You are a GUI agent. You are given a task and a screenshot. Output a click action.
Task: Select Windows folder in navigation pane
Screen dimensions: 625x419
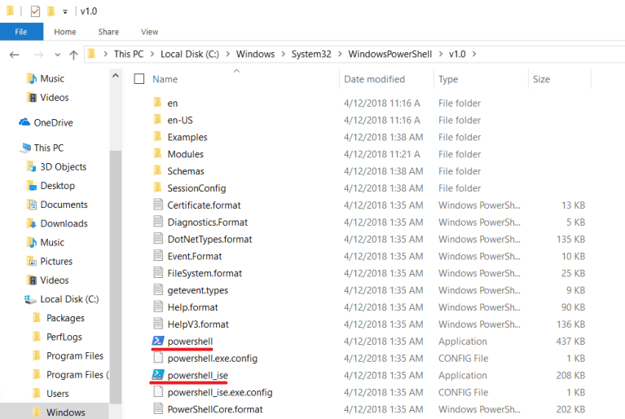55,412
